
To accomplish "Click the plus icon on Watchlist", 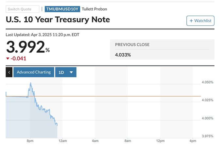I will 191,21.
